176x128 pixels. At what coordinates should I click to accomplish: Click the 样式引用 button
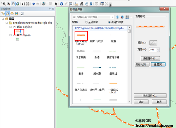tap(150, 96)
